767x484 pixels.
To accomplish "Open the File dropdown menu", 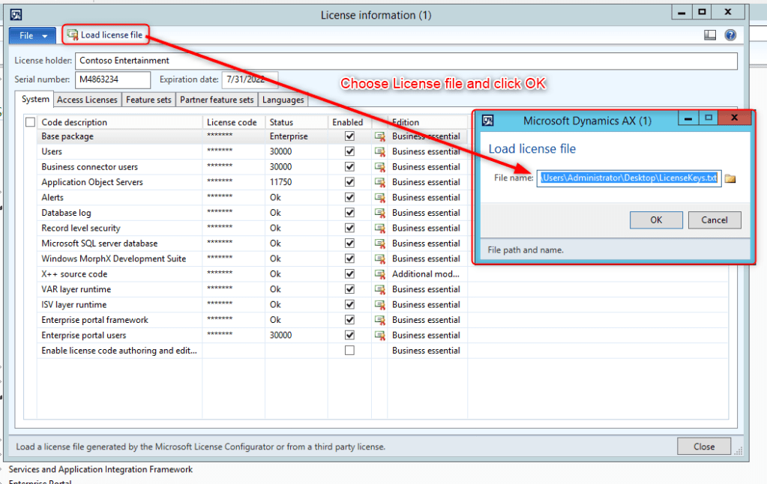I will click(x=33, y=35).
